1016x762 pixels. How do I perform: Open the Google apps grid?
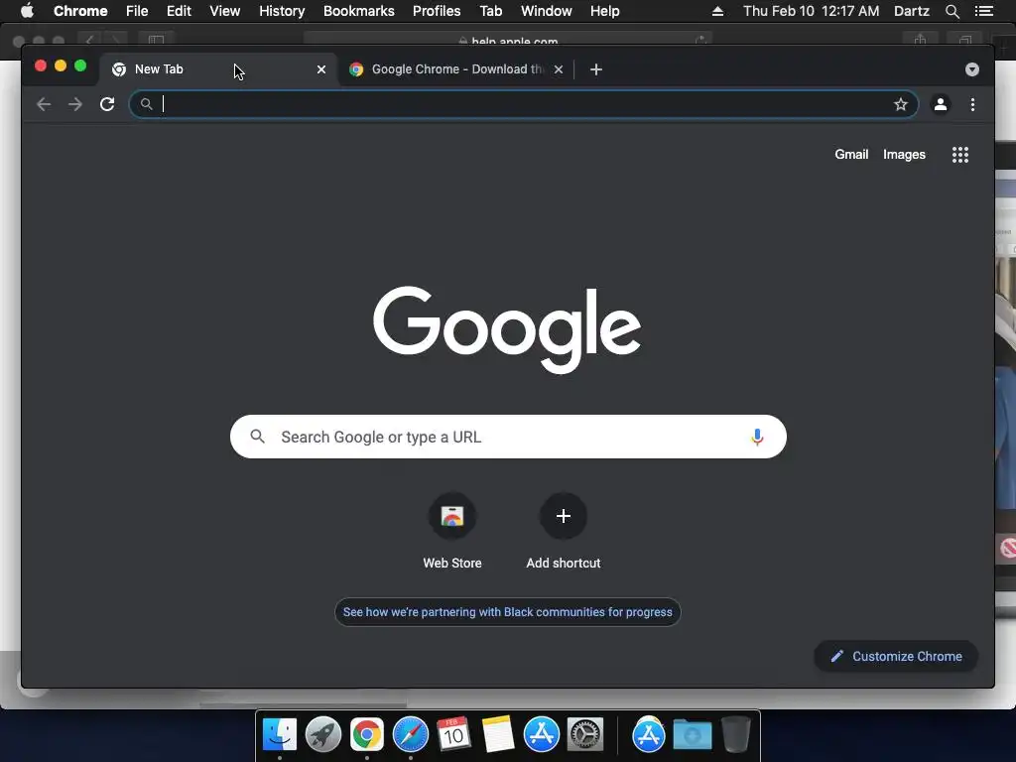click(x=959, y=154)
